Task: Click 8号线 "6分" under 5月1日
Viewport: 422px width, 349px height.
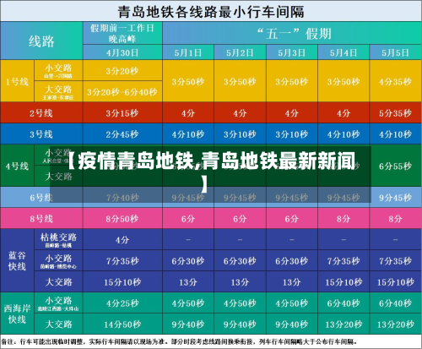Action: 188,218
